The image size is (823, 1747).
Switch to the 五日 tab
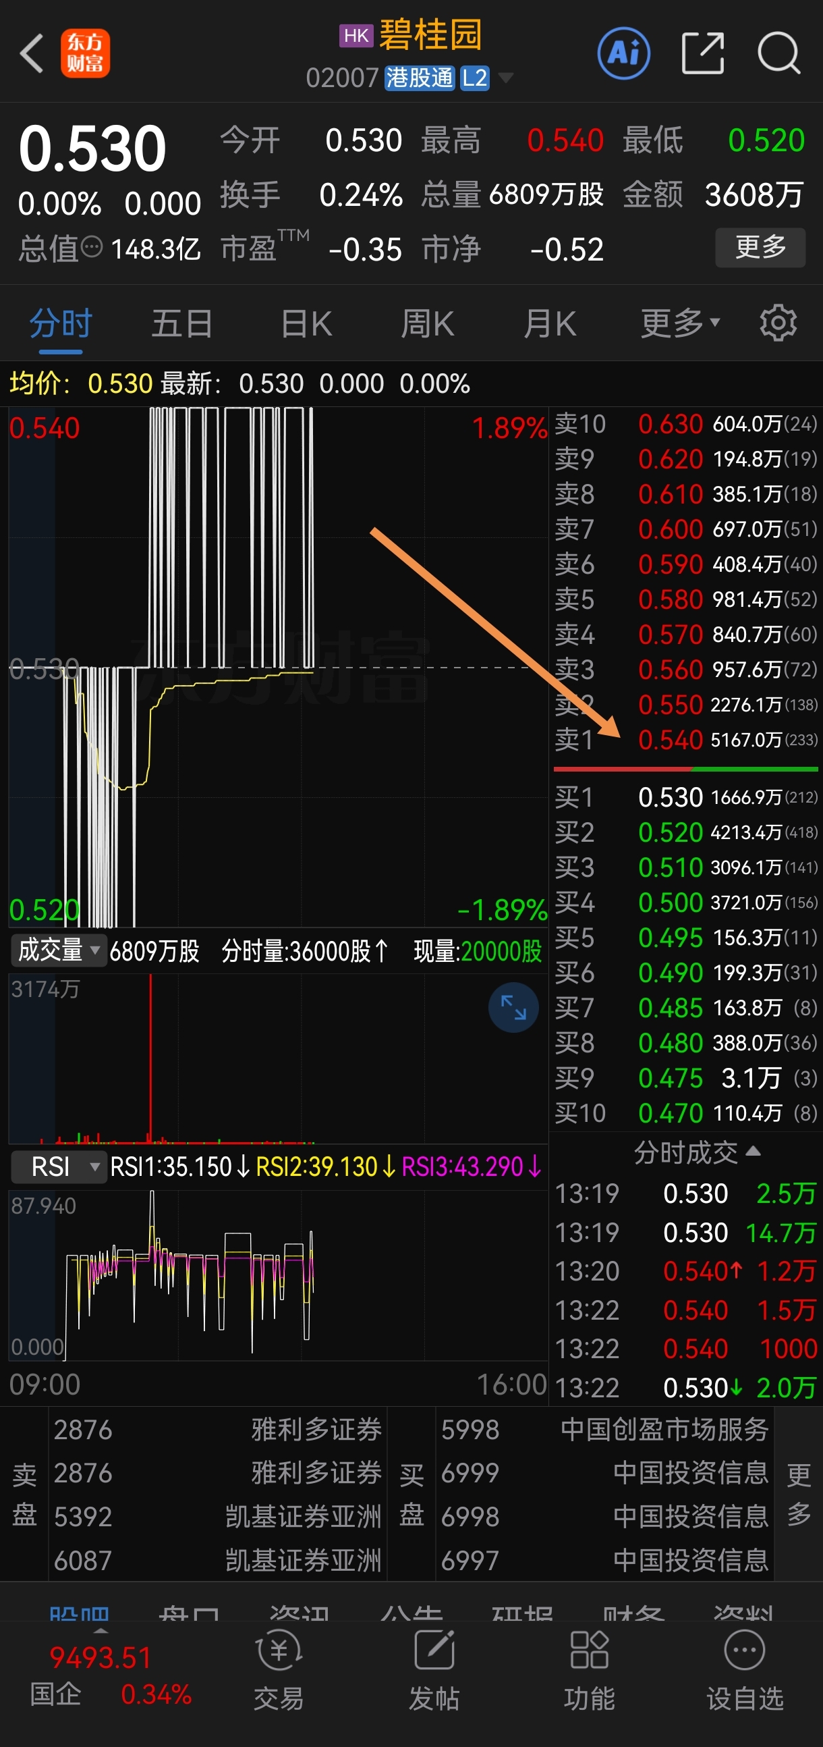[181, 323]
